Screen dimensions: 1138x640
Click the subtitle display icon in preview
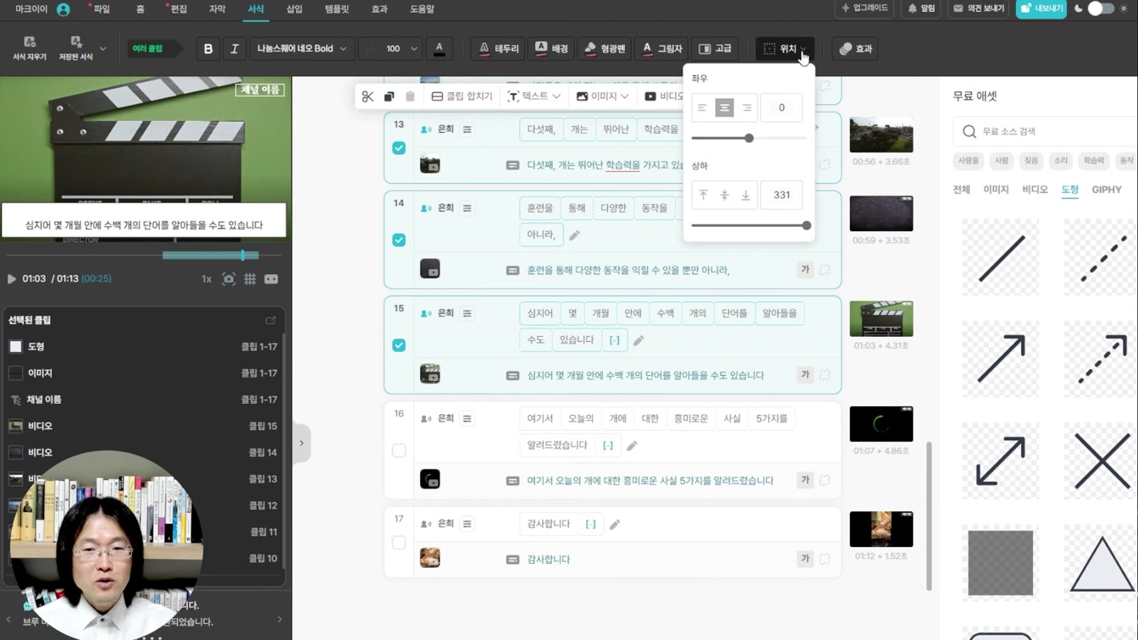[x=271, y=279]
